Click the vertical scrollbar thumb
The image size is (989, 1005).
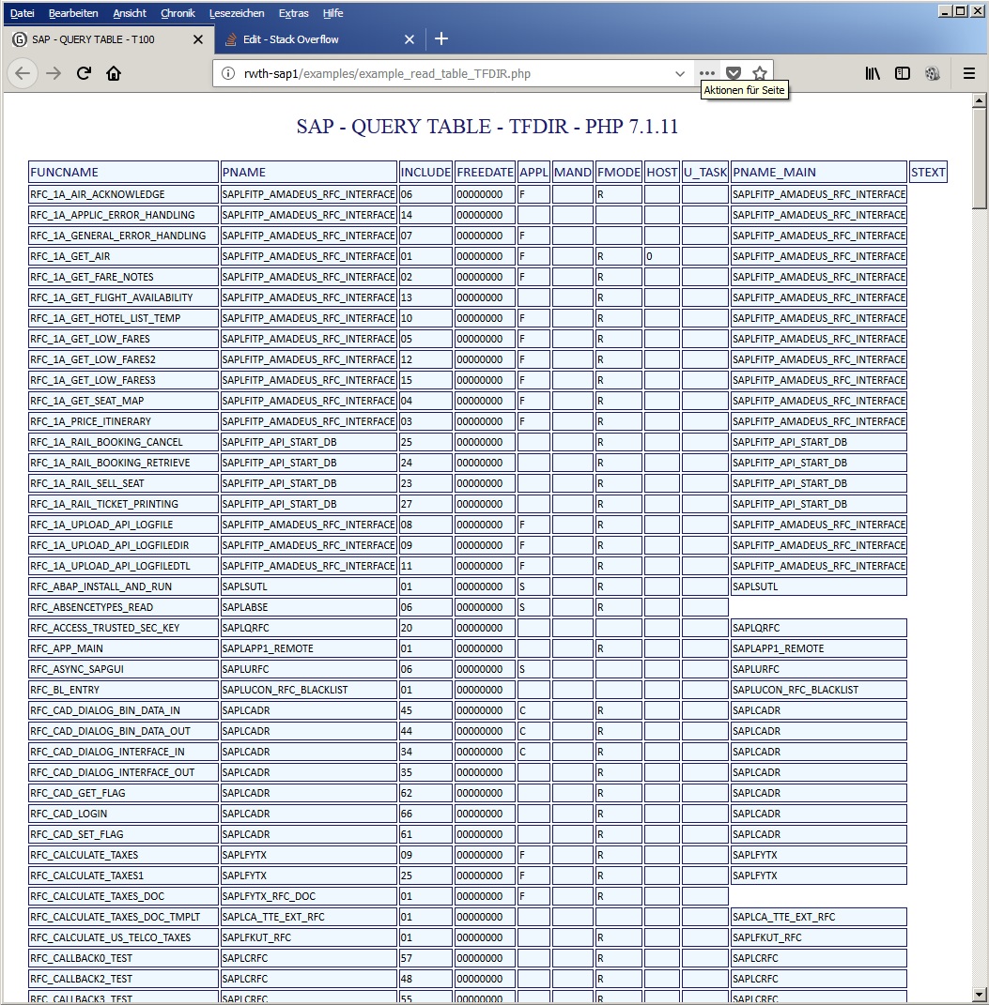[980, 159]
